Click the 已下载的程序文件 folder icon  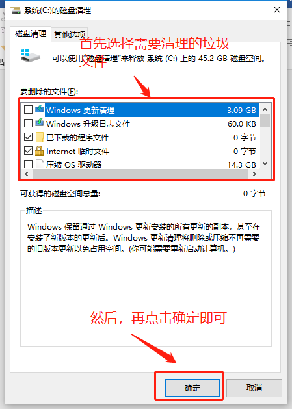[40, 137]
